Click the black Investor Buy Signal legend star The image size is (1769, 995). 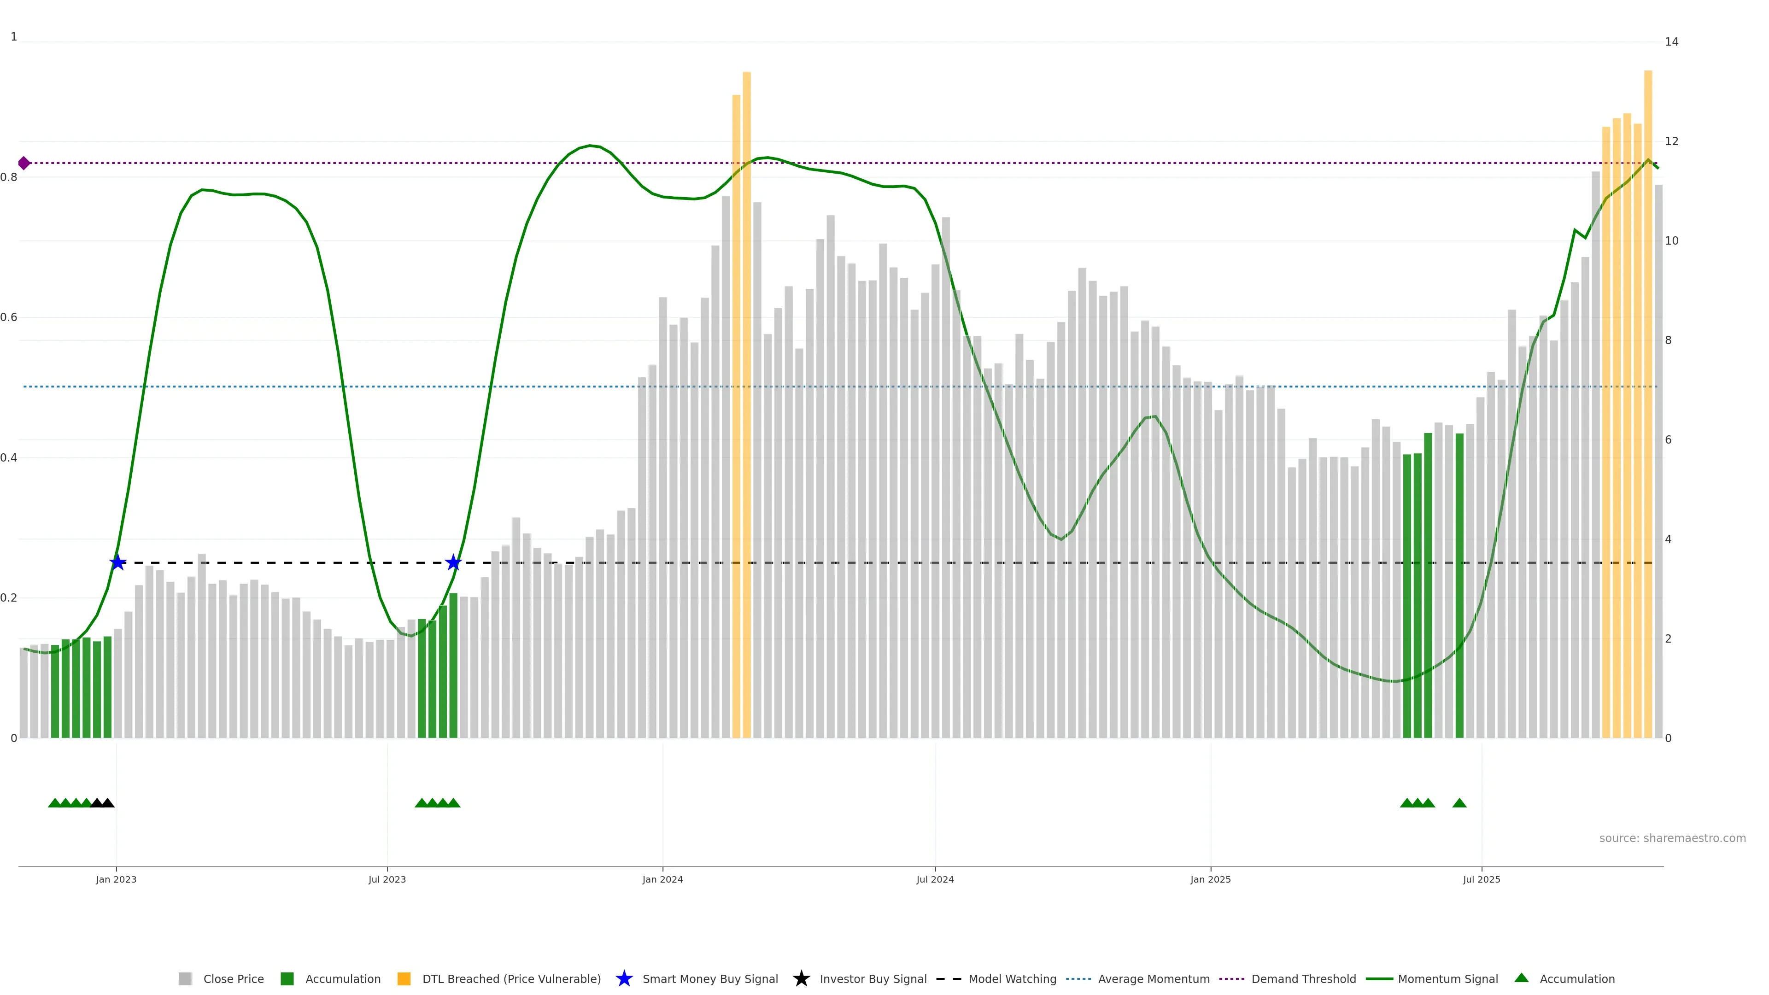click(x=801, y=978)
